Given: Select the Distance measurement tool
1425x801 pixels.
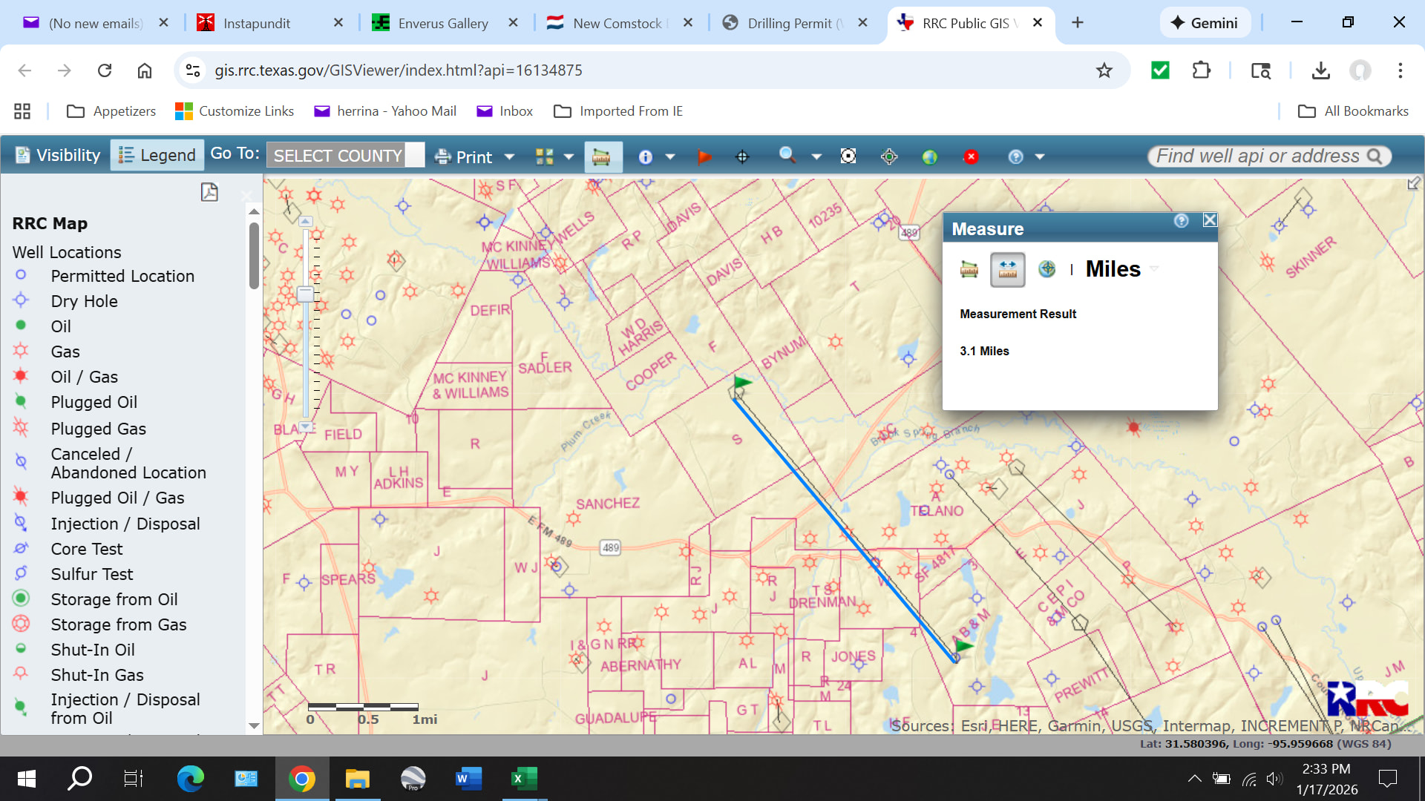Looking at the screenshot, I should point(1007,269).
